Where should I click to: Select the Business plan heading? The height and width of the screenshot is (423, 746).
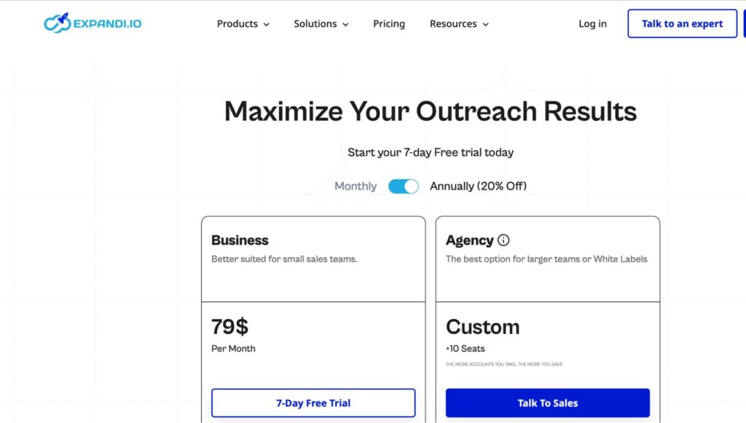click(x=240, y=240)
